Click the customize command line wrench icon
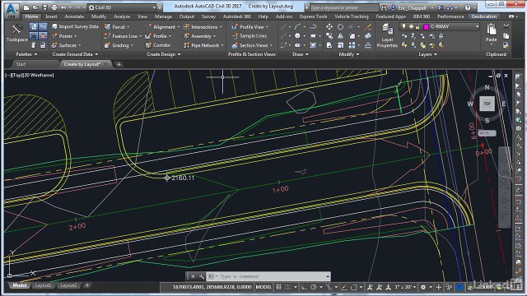Viewport: 527px width, 296px height. pyautogui.click(x=201, y=276)
